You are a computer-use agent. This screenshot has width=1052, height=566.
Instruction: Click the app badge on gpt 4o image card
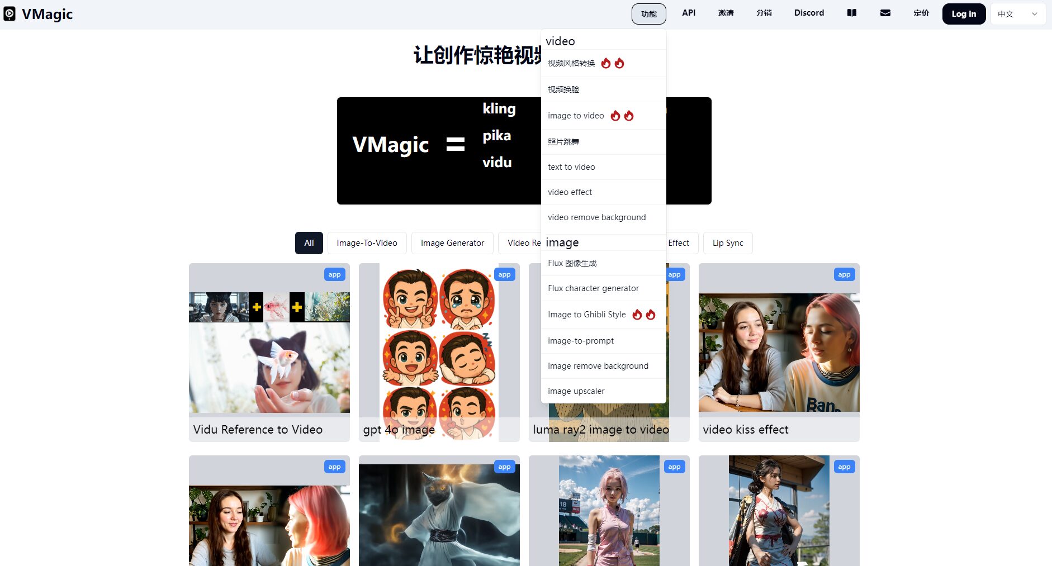point(505,274)
